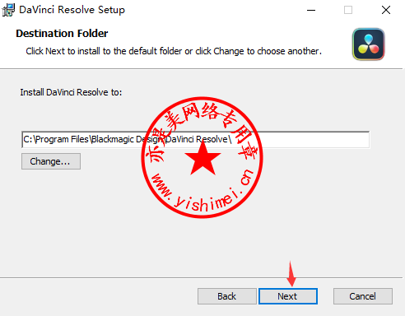Close the setup window
405x316 pixels.
386,10
